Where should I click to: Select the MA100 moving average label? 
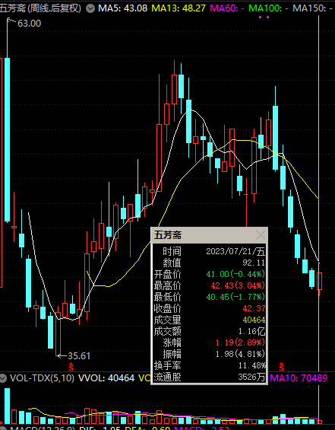pos(268,8)
